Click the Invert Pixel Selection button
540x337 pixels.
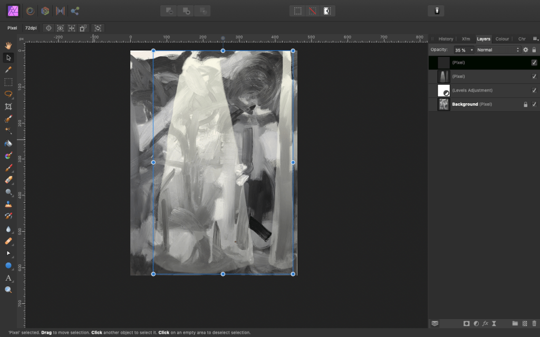(327, 11)
